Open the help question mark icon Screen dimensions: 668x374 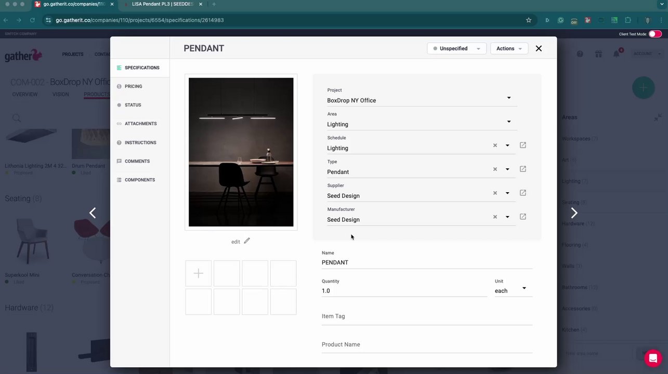[580, 54]
